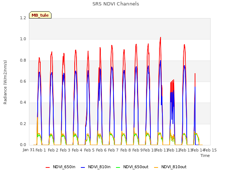Click the chart title SRS NDVI Channels
Viewport: 232px width, 174px height.
pyautogui.click(x=116, y=4)
